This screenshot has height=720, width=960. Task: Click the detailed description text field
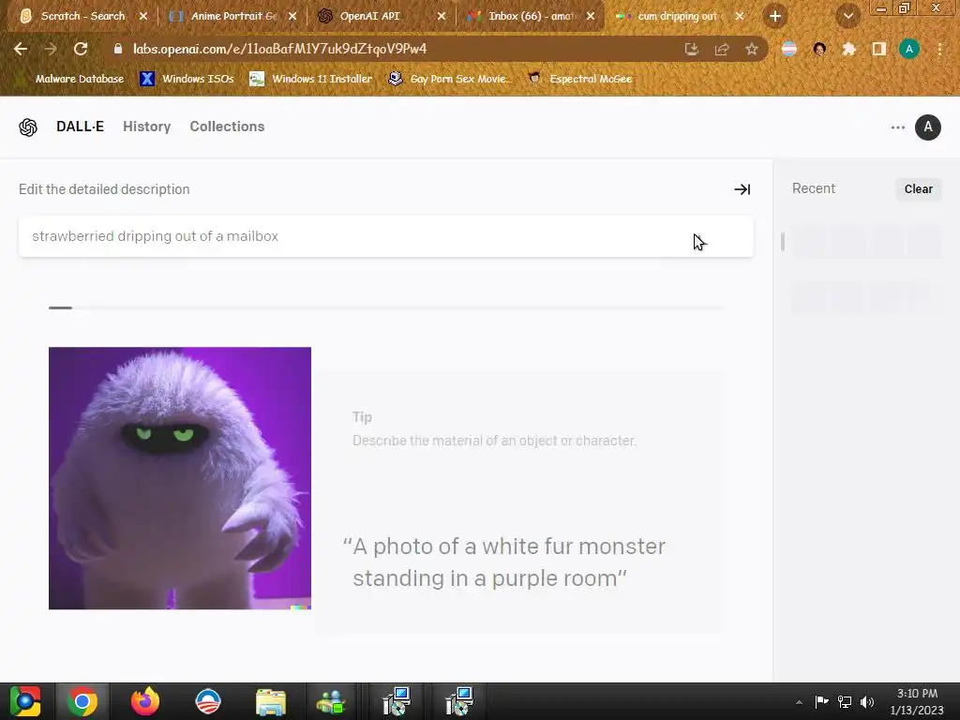pyautogui.click(x=385, y=236)
